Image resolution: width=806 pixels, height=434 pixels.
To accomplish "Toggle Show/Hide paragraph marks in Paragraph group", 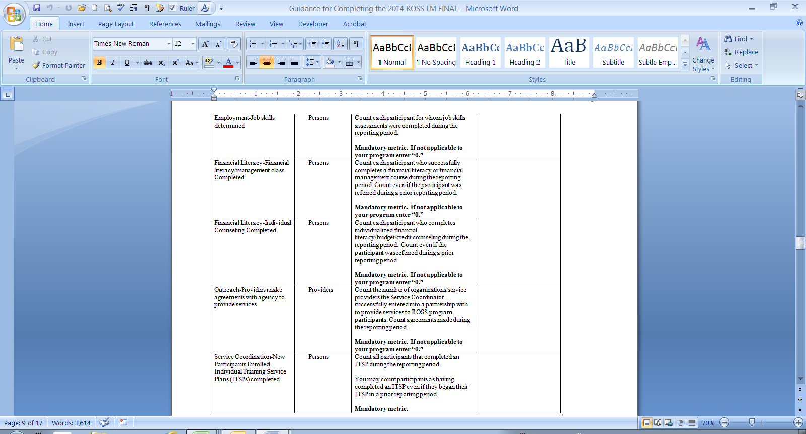I will (356, 44).
